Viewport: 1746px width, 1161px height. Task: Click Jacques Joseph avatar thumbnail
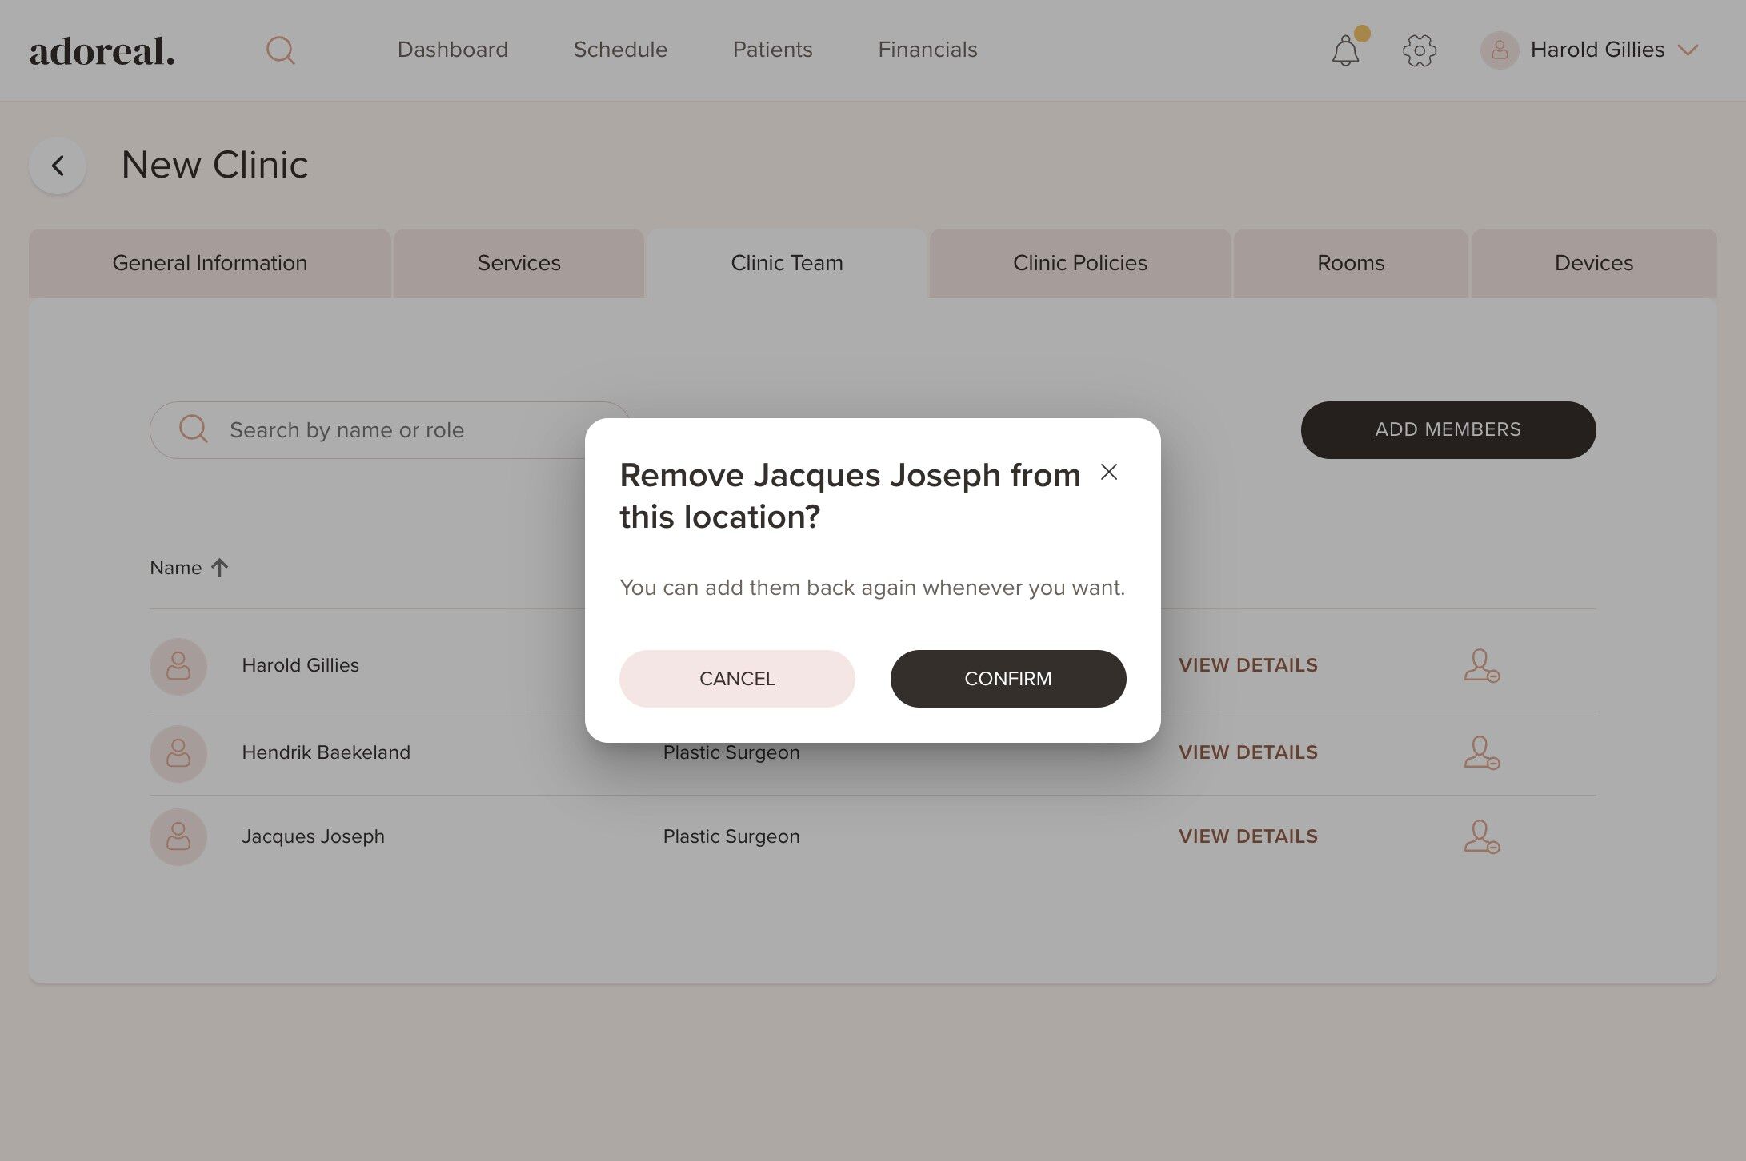pos(178,836)
